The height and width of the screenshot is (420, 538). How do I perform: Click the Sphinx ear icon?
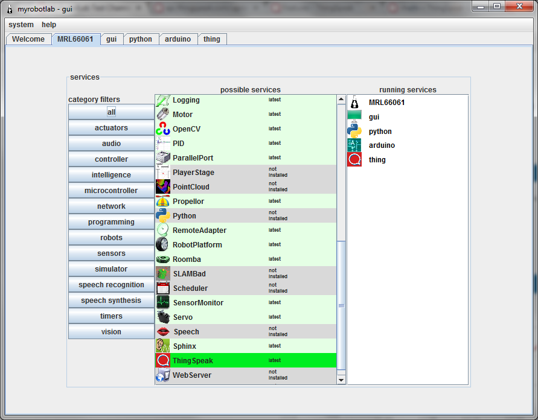coord(162,346)
